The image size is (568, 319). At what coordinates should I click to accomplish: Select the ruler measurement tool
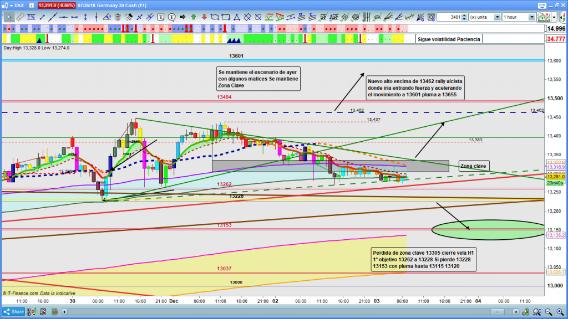coord(21,17)
